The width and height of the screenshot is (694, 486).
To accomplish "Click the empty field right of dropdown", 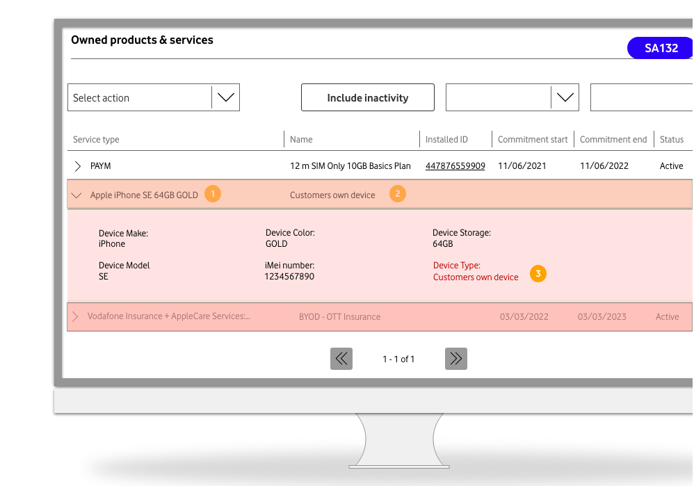I will tap(641, 98).
